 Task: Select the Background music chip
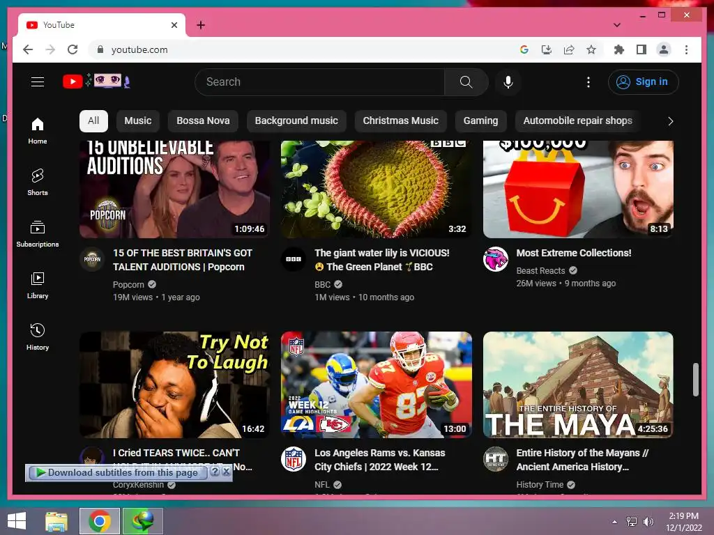click(x=296, y=121)
